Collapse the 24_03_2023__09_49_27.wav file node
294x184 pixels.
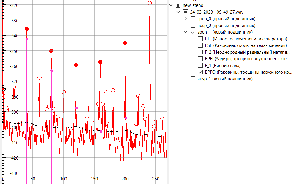click(x=178, y=12)
